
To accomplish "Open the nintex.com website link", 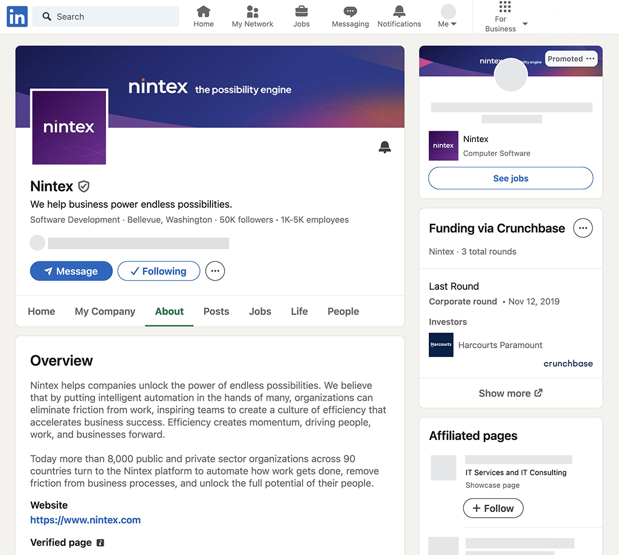I will pyautogui.click(x=85, y=520).
